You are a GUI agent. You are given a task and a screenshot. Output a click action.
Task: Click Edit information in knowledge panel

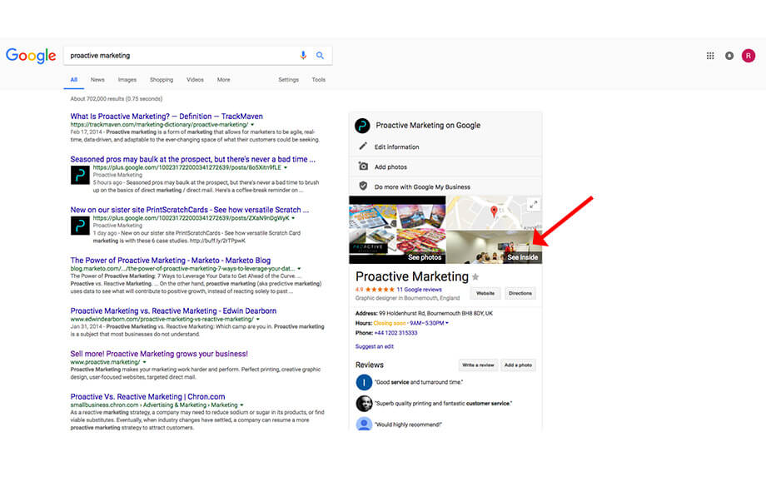pos(396,147)
